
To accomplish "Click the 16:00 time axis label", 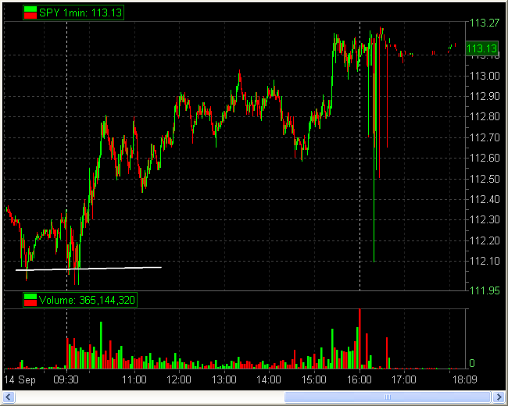I will coord(360,379).
